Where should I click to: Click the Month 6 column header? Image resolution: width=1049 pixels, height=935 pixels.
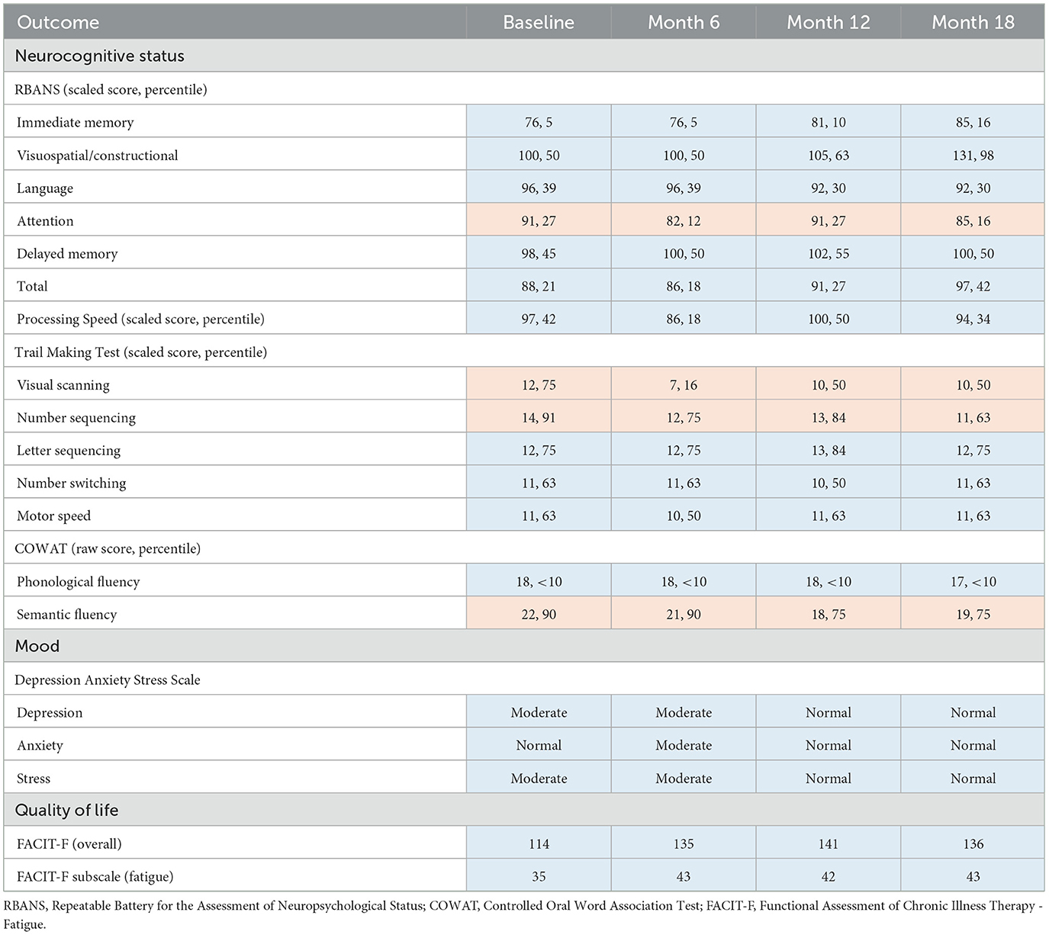[684, 23]
